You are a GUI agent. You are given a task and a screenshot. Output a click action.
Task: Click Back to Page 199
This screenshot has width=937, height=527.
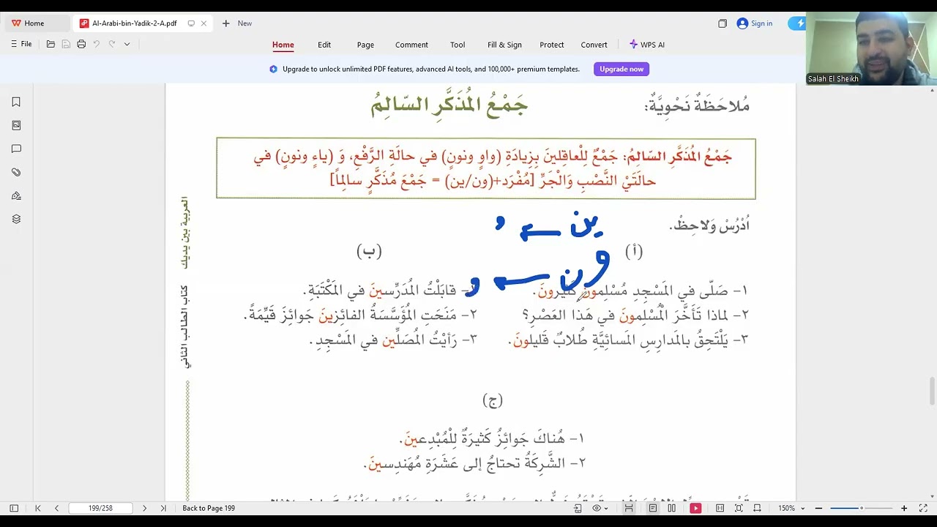point(209,508)
